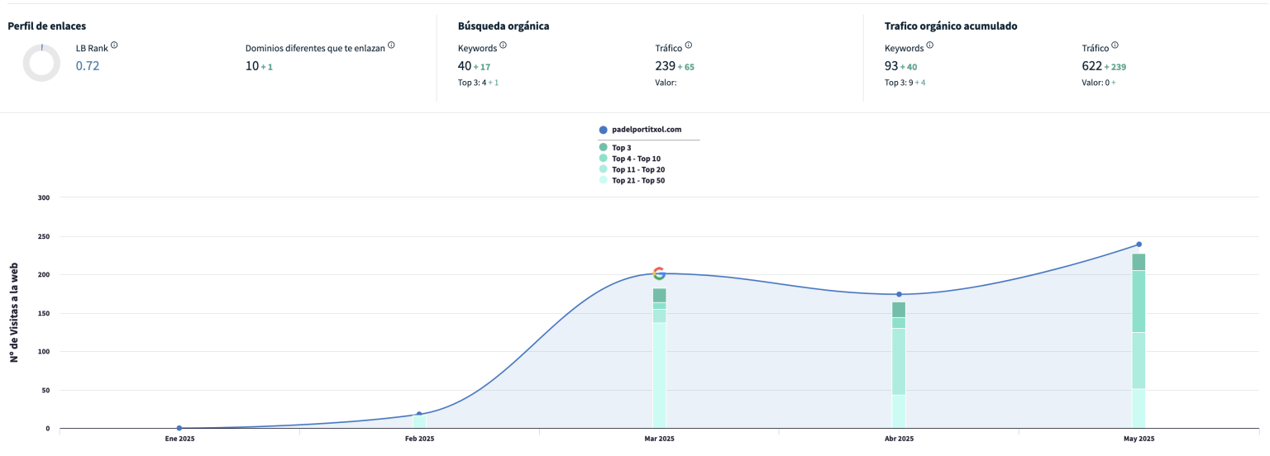Click the Abr 2025 line data point
The image size is (1270, 456).
pyautogui.click(x=899, y=294)
